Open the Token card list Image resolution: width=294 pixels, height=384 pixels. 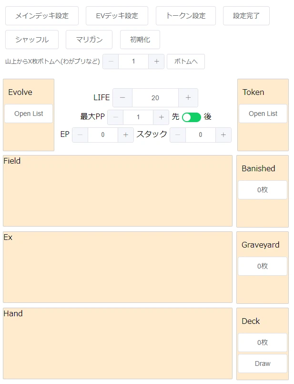coord(263,114)
